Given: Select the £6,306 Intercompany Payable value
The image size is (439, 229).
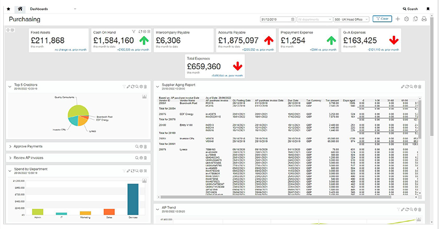Looking at the screenshot, I should pyautogui.click(x=168, y=40).
